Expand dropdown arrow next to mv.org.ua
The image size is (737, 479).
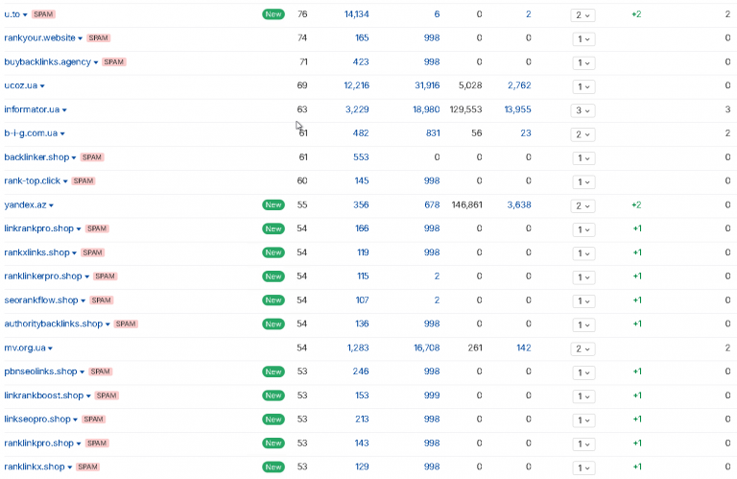[x=50, y=348]
